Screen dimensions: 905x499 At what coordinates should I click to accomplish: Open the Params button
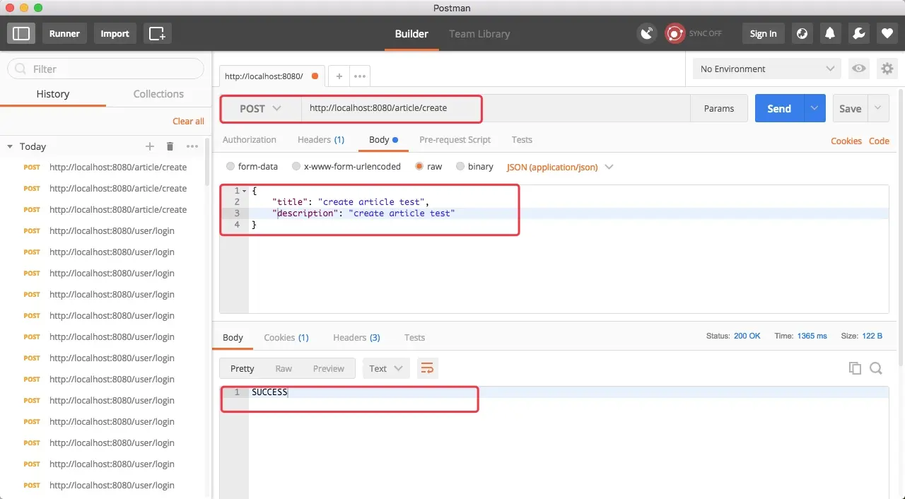[719, 108]
